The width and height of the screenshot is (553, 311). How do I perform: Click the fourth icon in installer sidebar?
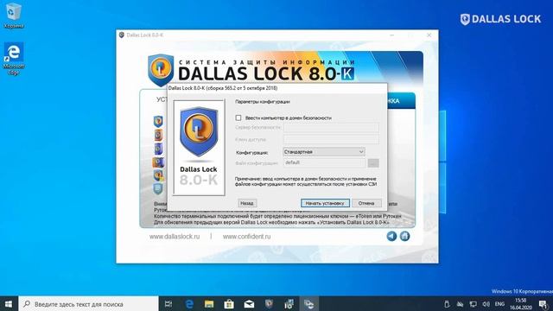(x=158, y=162)
